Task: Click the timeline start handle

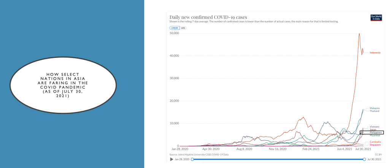Action: [x=192, y=159]
